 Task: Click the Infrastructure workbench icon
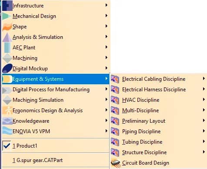pyautogui.click(x=7, y=6)
